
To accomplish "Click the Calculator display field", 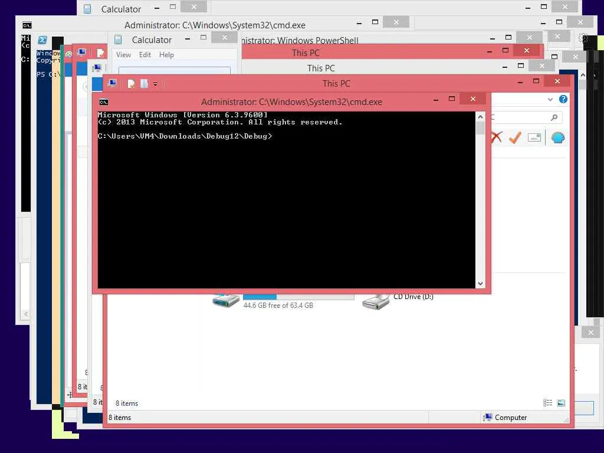I will point(175,70).
